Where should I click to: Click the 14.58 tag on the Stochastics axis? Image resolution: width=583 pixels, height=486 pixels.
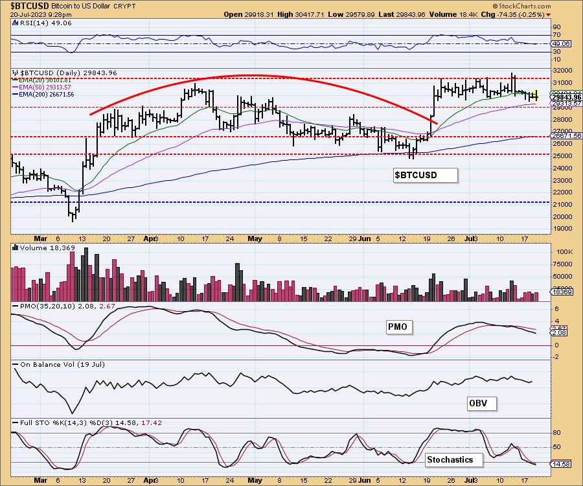point(562,465)
